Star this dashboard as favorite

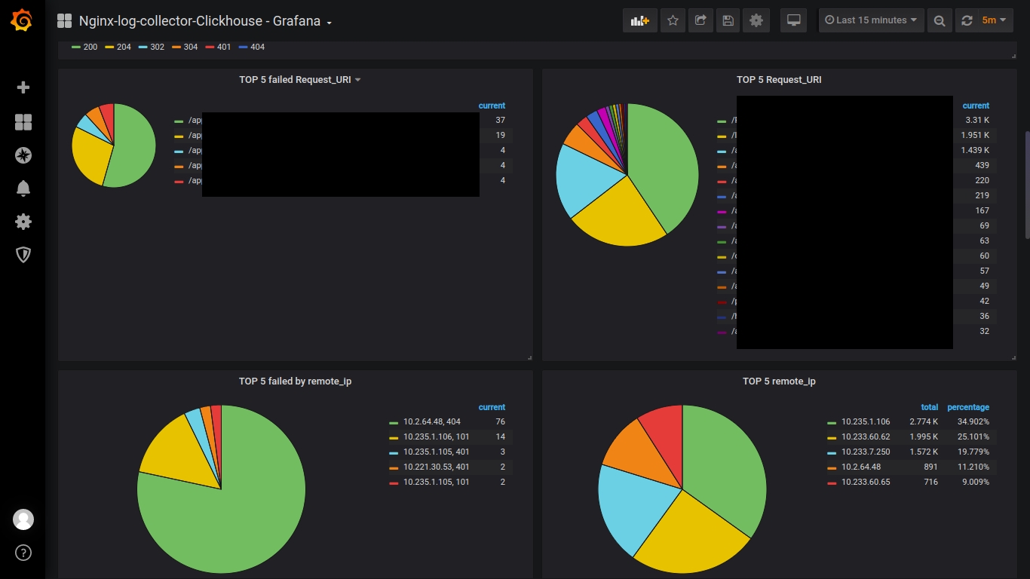673,20
